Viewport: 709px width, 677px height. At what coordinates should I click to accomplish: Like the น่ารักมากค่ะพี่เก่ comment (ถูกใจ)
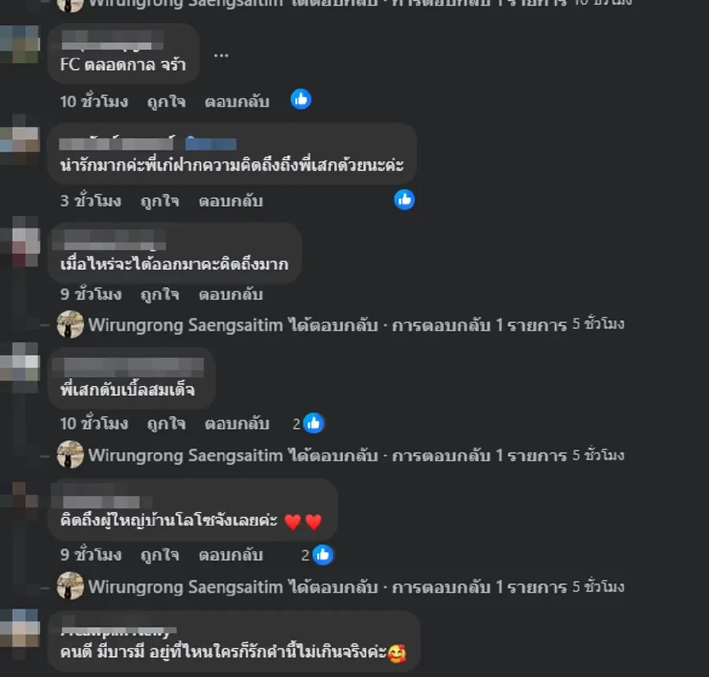point(160,201)
